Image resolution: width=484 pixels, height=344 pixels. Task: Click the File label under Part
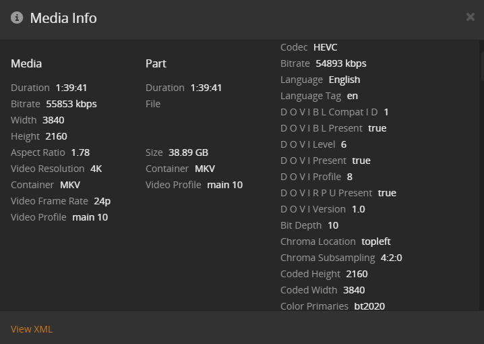[153, 104]
